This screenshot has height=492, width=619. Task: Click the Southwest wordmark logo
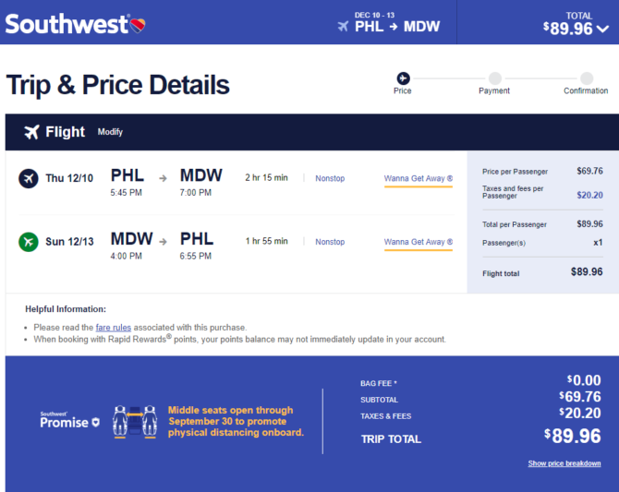pos(67,25)
